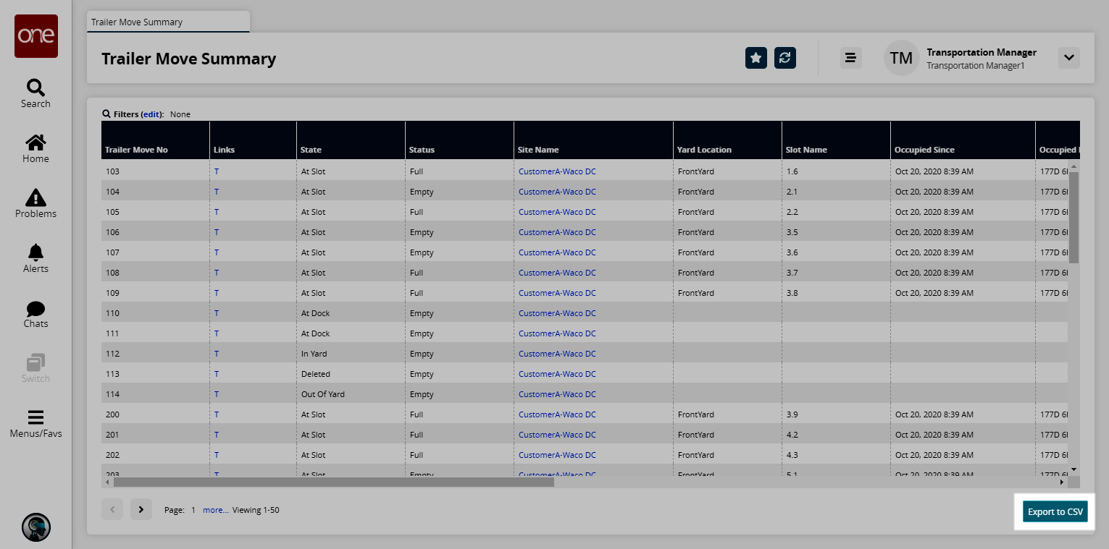Sort by Occupied Since column header
Viewport: 1109px width, 549px height.
pos(963,140)
